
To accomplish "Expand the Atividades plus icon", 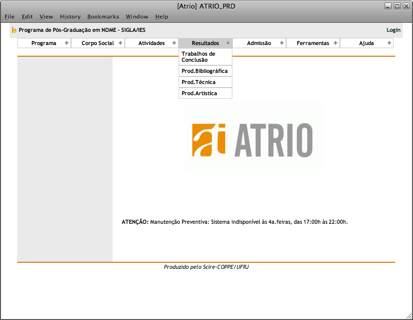I will [x=174, y=43].
